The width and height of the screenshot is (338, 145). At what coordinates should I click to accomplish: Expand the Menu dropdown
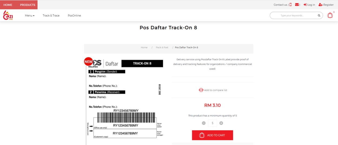click(30, 16)
